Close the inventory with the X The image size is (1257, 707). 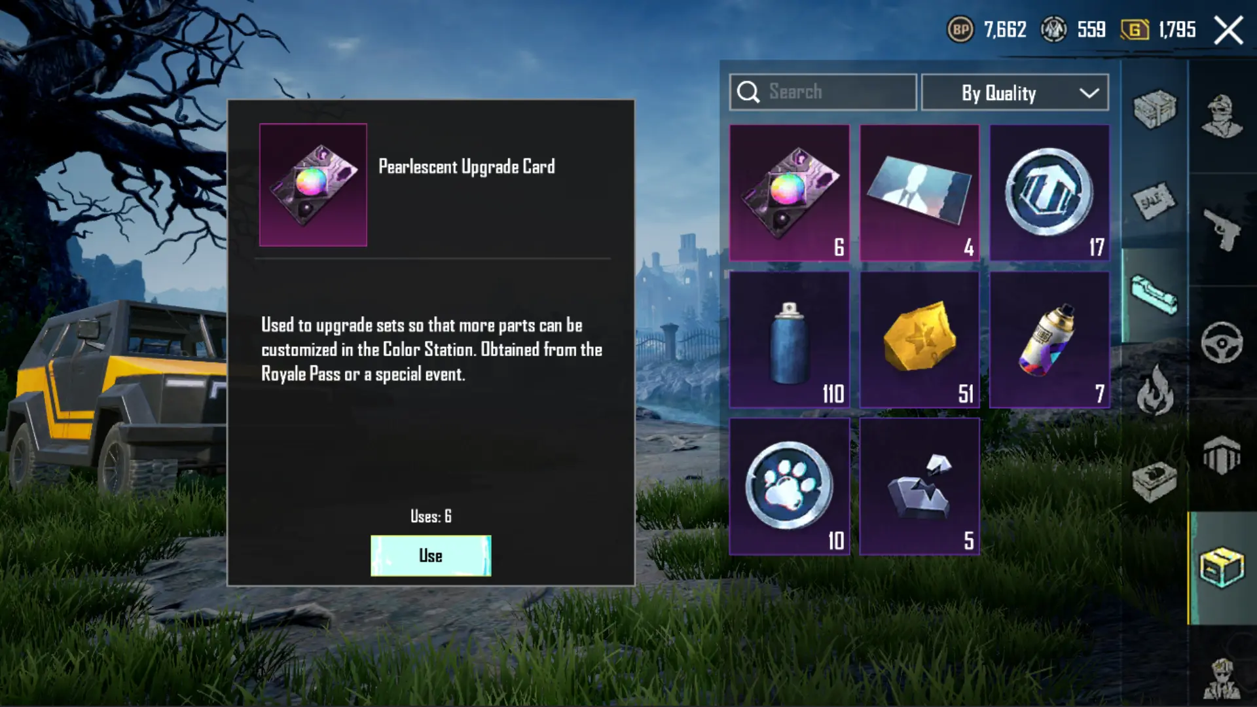(1228, 30)
